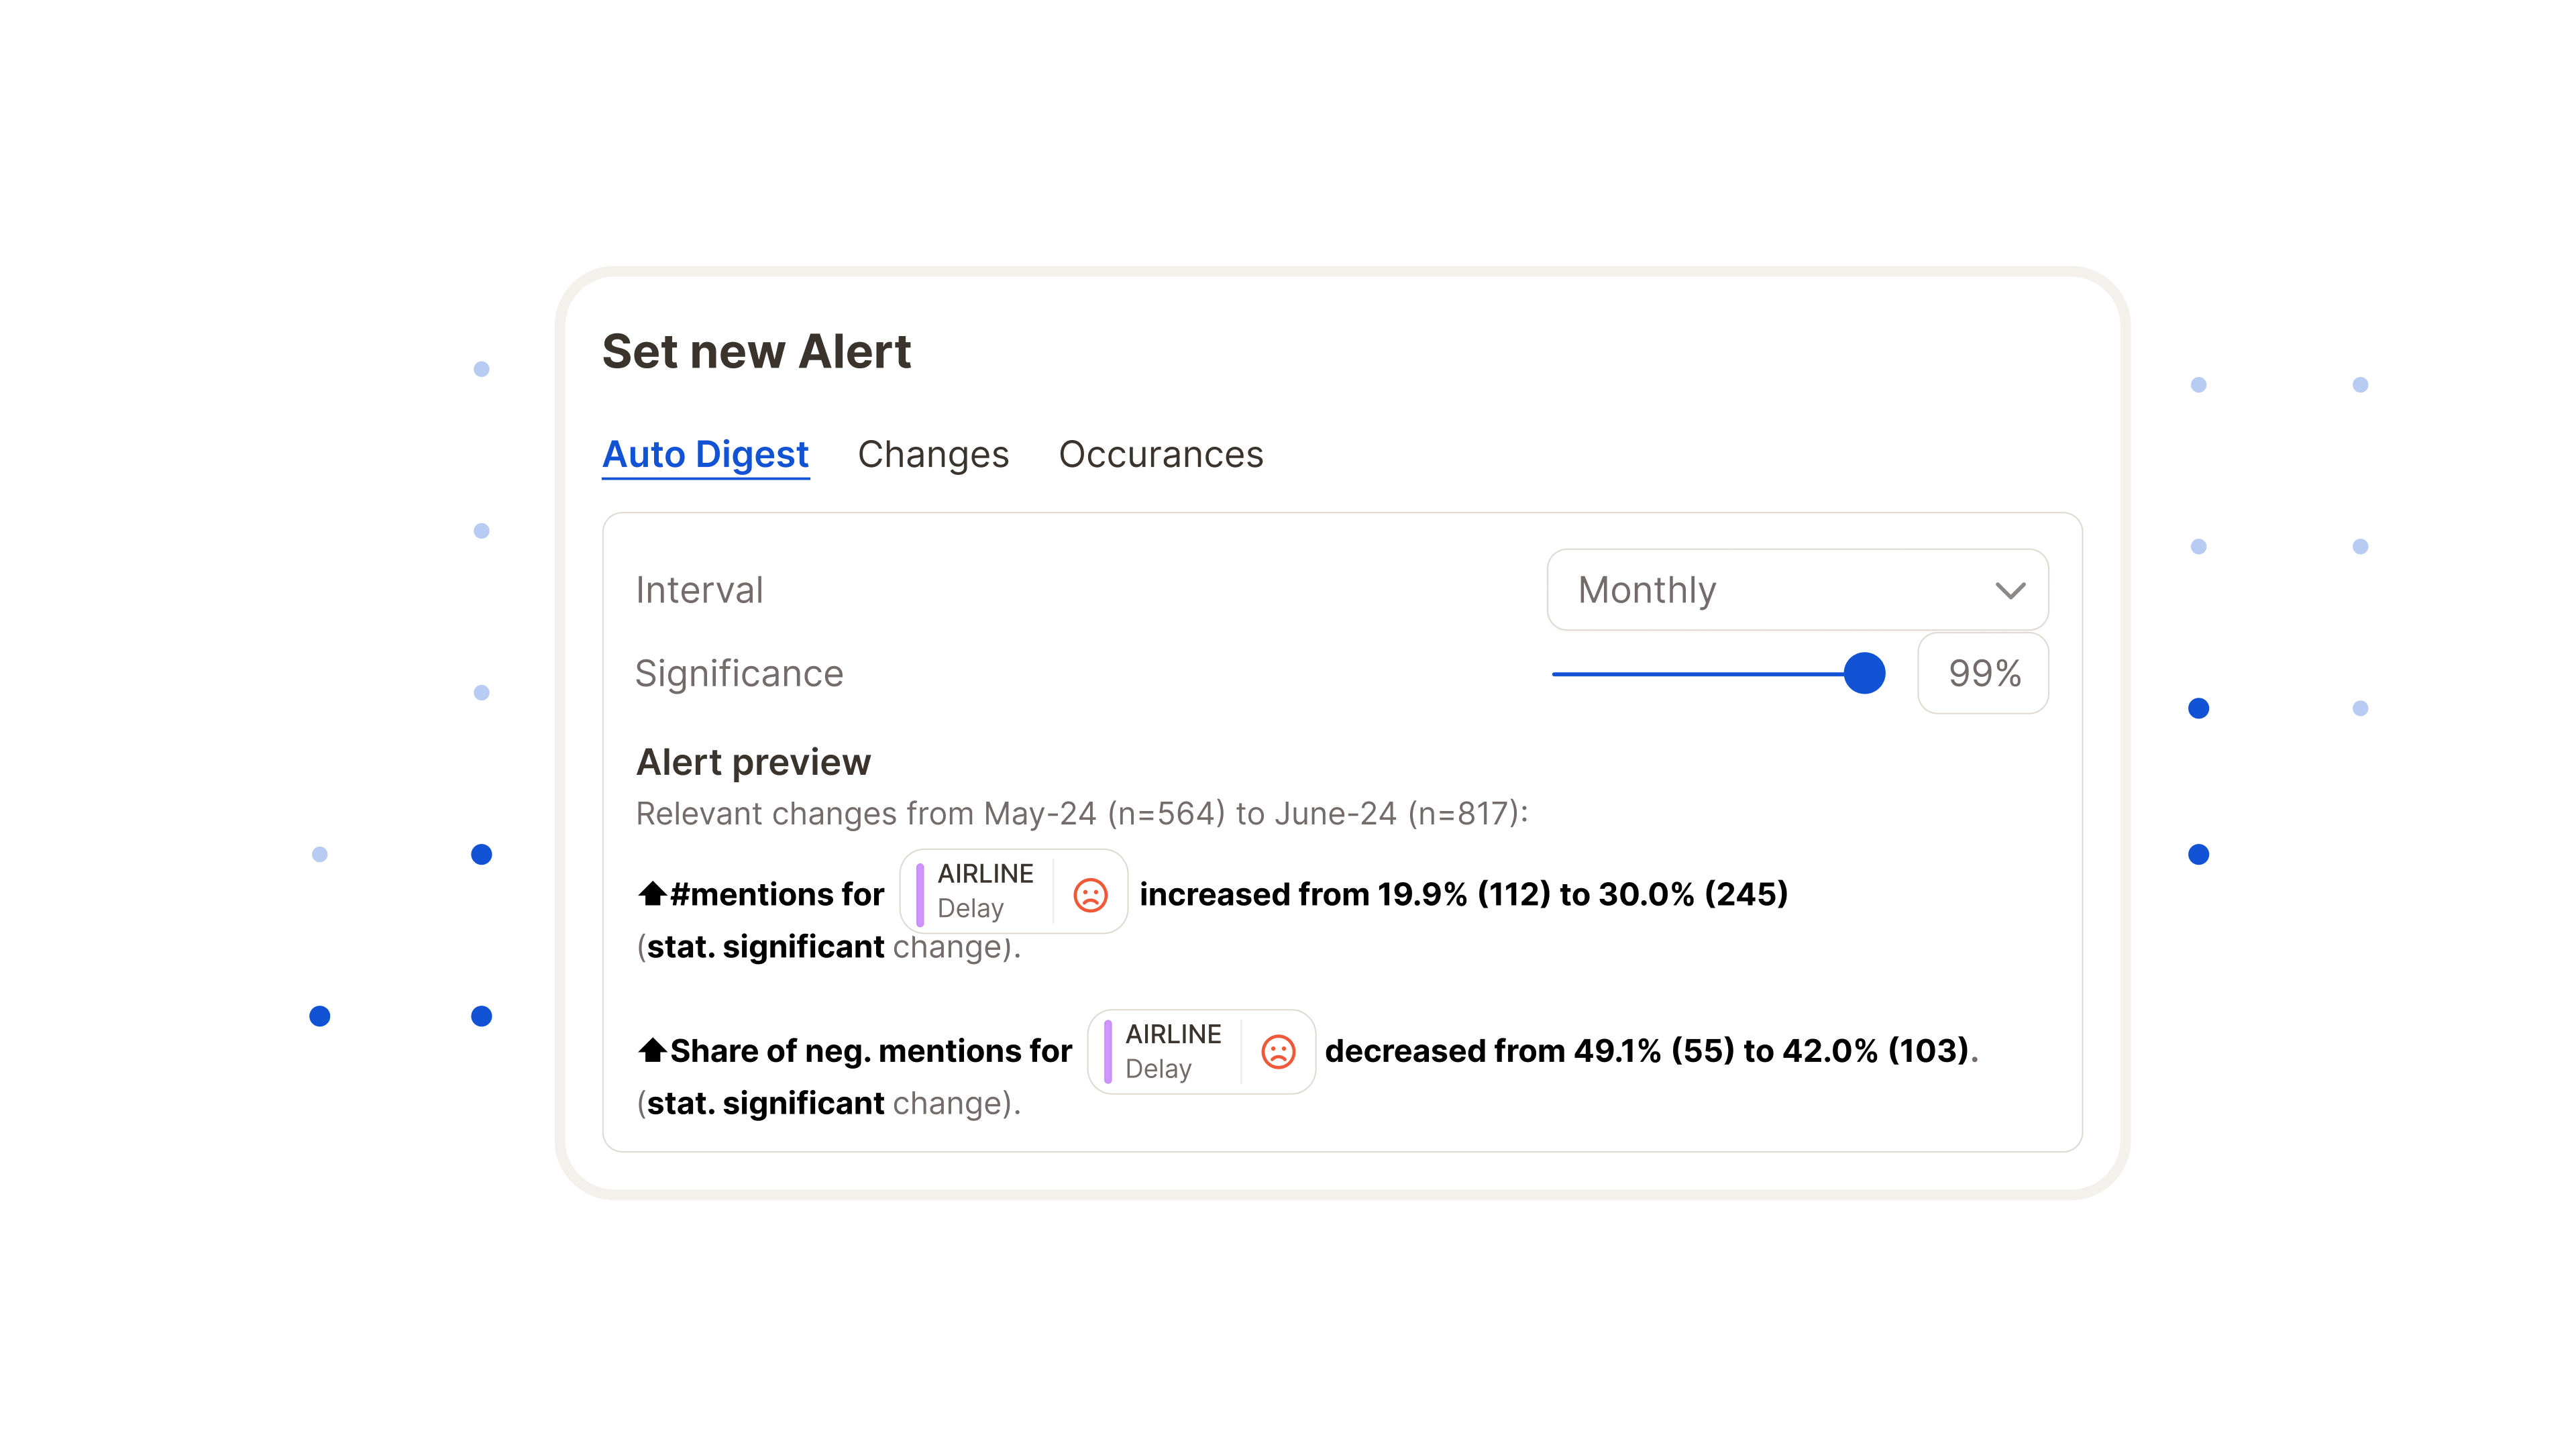Click the Significance label
Viewport: 2576px width, 1449px height.
(739, 674)
